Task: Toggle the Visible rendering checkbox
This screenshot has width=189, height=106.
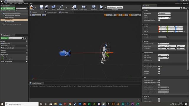Action: 159,99
